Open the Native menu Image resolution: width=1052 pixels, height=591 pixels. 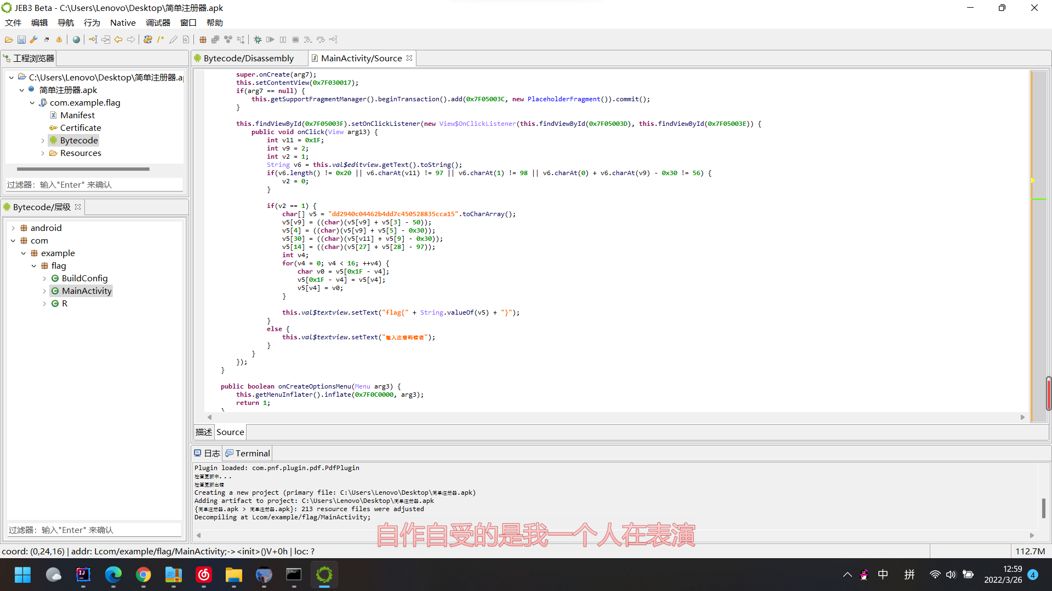(123, 22)
